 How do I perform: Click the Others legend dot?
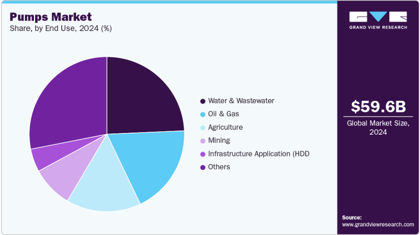(203, 167)
